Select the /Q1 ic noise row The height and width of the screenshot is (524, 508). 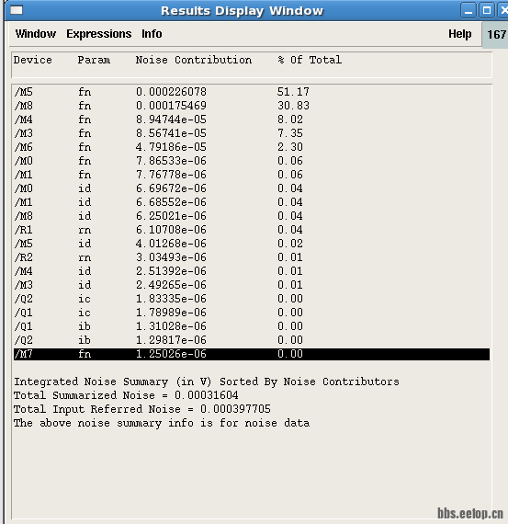[252, 313]
